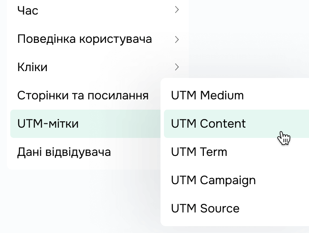
Task: Open the Час menu category
Action: (28, 11)
